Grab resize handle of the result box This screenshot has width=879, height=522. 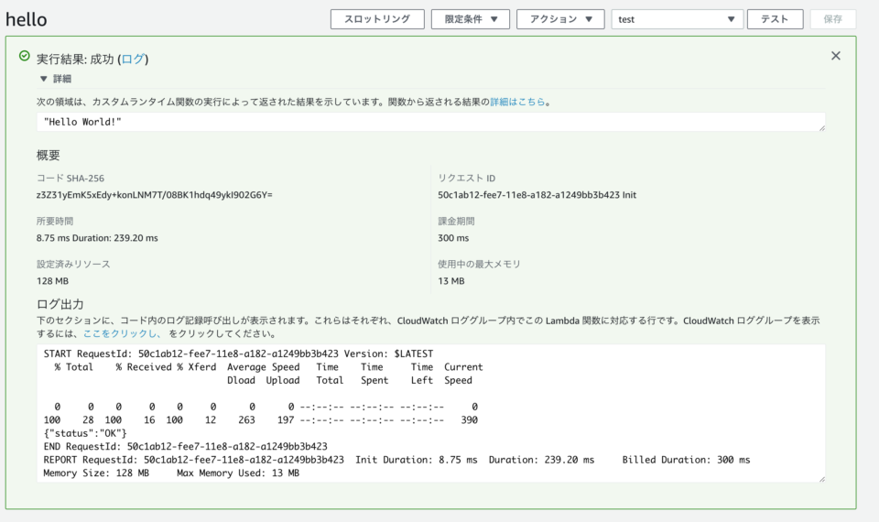point(821,127)
